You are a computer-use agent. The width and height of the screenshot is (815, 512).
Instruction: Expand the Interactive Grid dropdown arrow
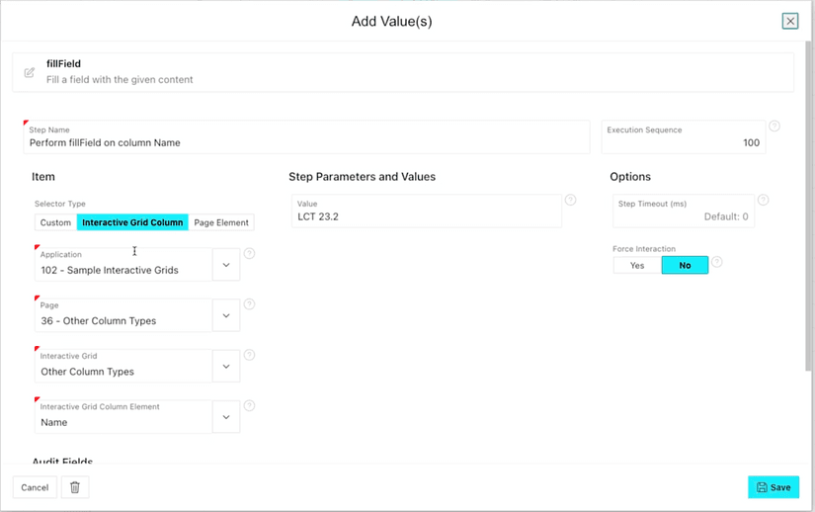(226, 366)
